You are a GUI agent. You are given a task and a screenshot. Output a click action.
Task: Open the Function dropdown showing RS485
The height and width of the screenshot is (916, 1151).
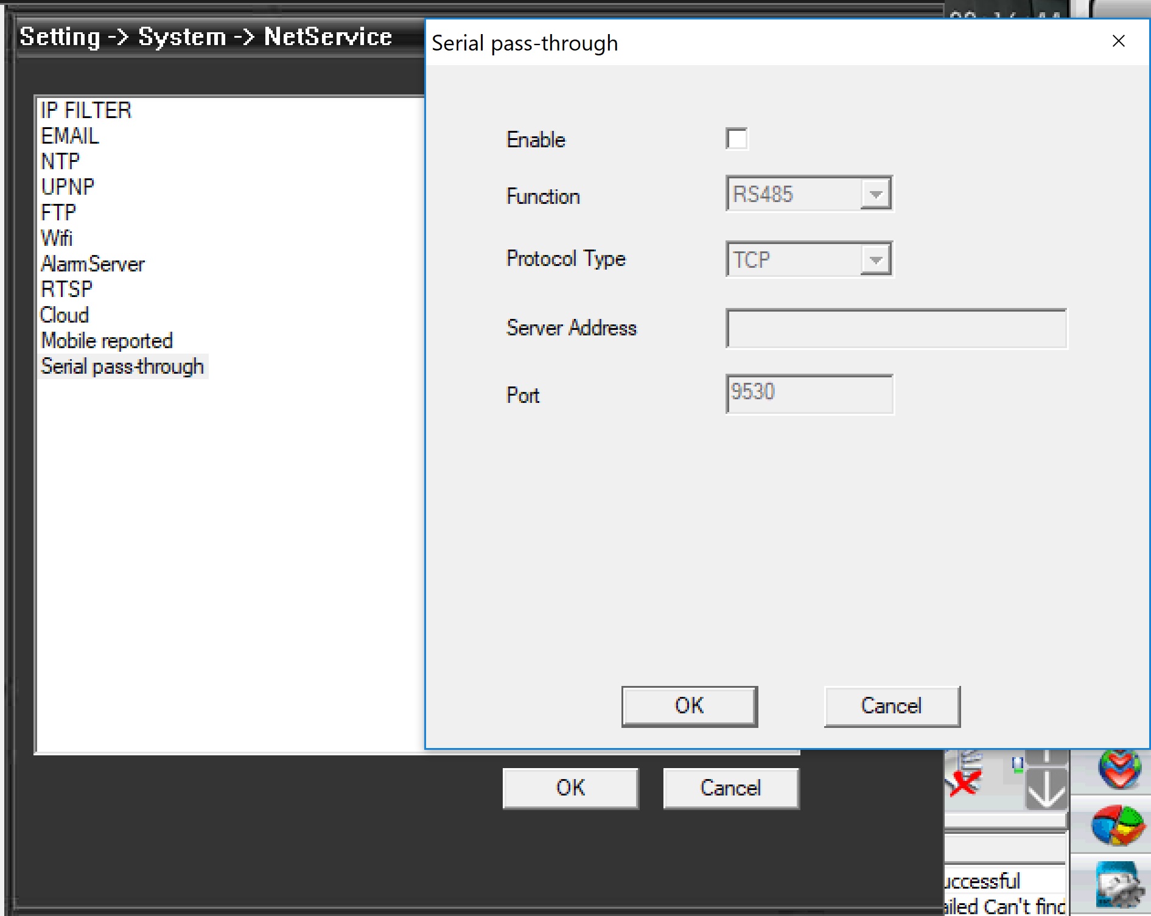coord(809,194)
